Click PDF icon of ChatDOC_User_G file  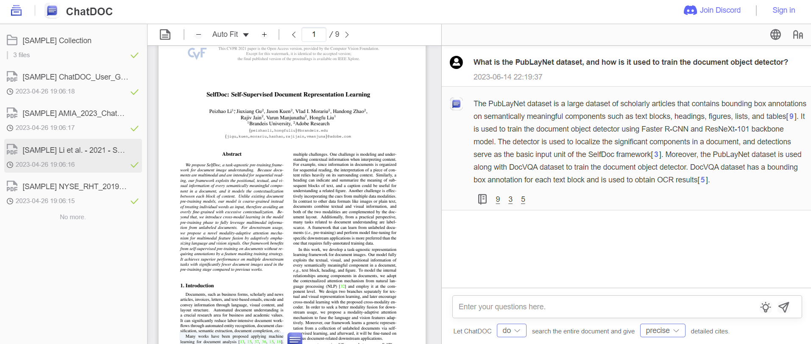[x=12, y=77]
